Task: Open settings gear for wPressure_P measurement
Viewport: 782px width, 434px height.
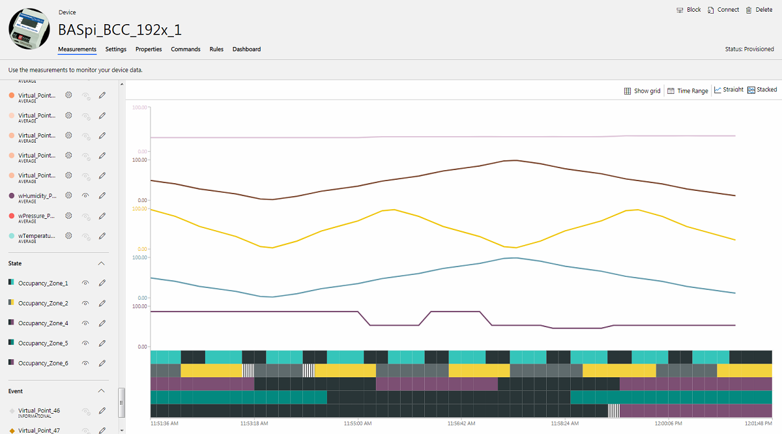Action: pyautogui.click(x=68, y=216)
